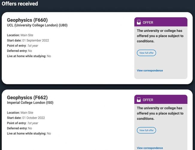Click Imperial offer conditions description text

(160, 113)
